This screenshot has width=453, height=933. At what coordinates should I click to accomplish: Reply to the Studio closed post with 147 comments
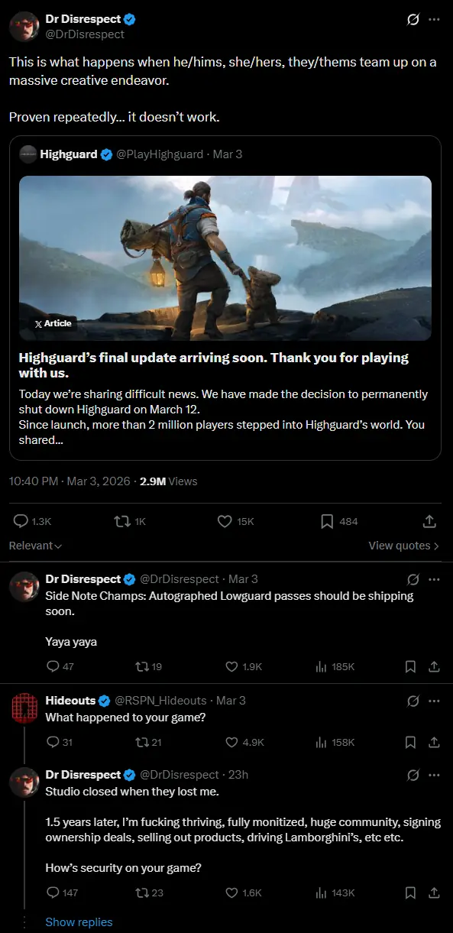point(63,893)
